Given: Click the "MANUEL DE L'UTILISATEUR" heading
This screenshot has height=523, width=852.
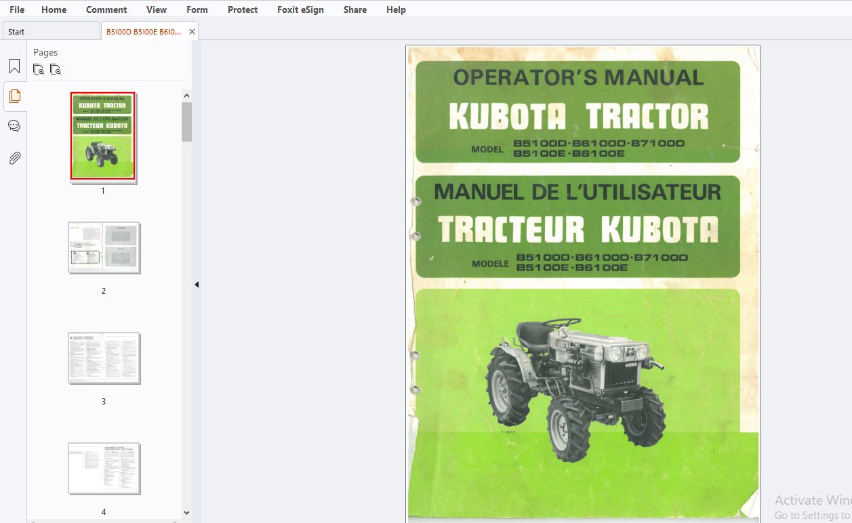Looking at the screenshot, I should tap(577, 192).
